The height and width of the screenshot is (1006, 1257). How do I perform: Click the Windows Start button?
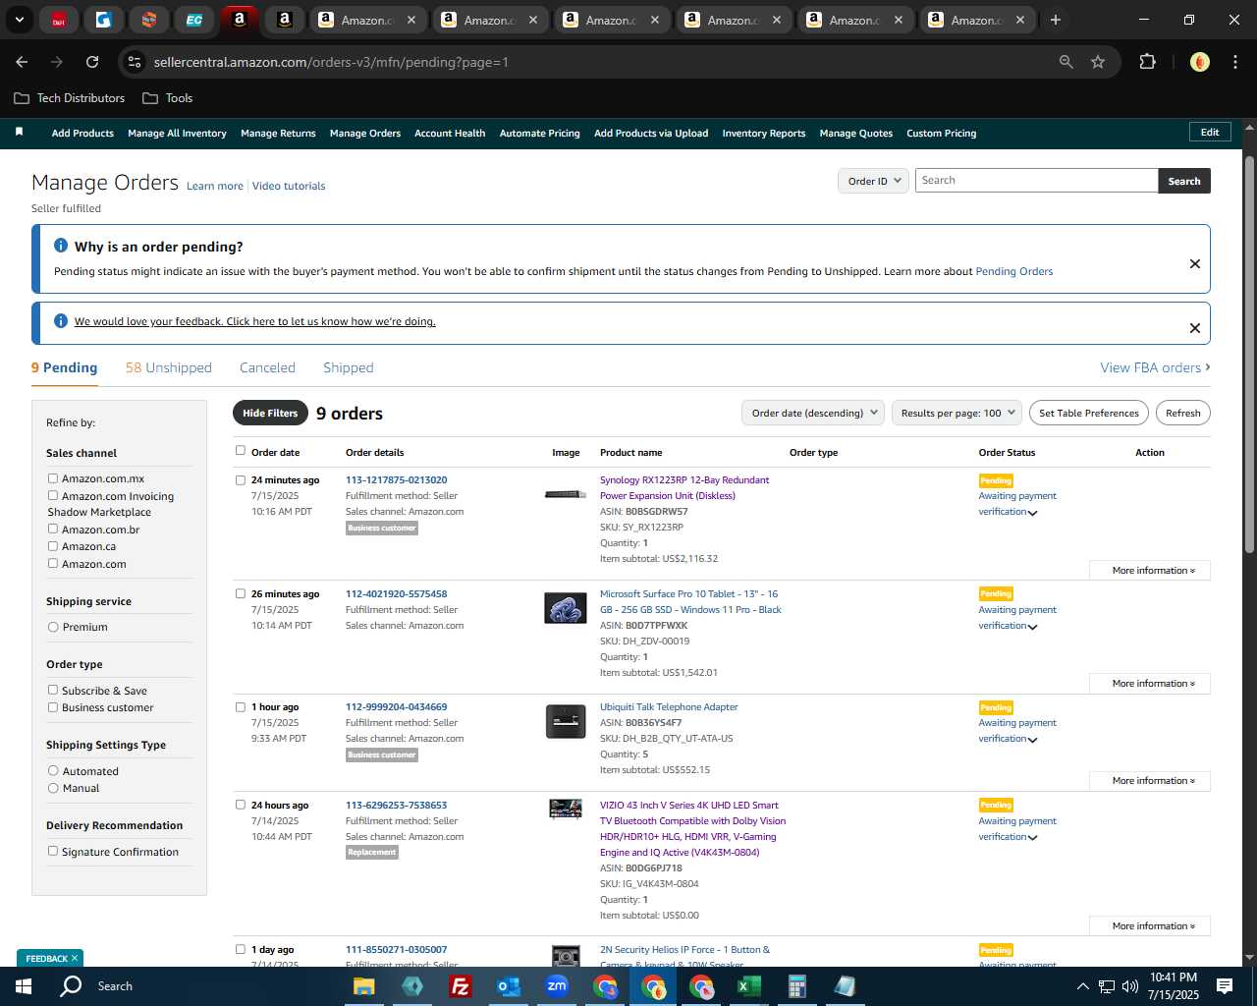(x=24, y=986)
